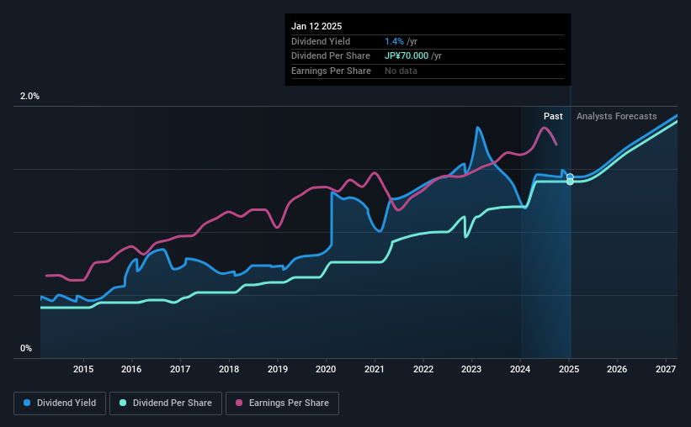The width and height of the screenshot is (691, 427).
Task: Click the Jan 12 2025 tooltip date
Action: tap(316, 26)
